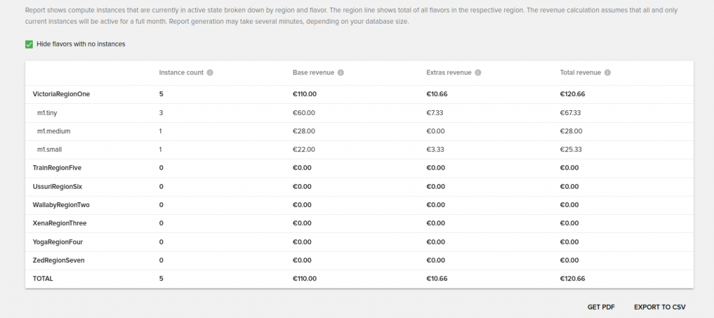Select the VictoriaRegionOne region row
Viewport: 714px width, 318px height.
point(359,94)
